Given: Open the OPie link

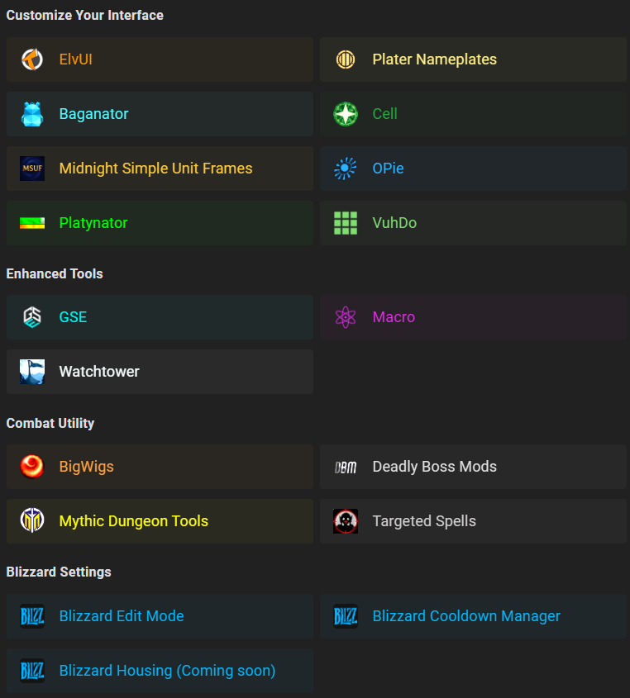Looking at the screenshot, I should pyautogui.click(x=473, y=169).
